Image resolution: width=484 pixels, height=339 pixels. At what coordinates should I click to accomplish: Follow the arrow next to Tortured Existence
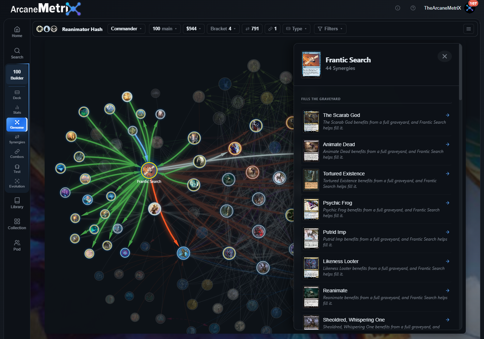[448, 174]
